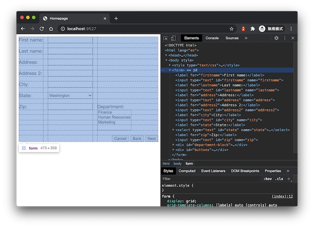Click the City input field

[x=70, y=85]
